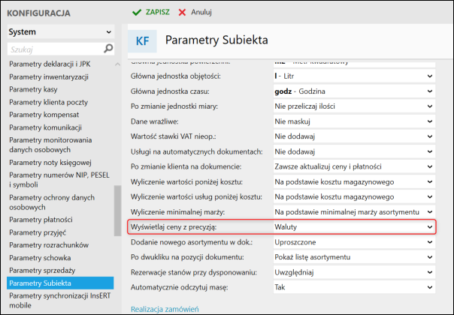Open Po dwukliku na pozycji dokumentu dropdown
Viewport: 454px width, 315px height.
[x=354, y=257]
